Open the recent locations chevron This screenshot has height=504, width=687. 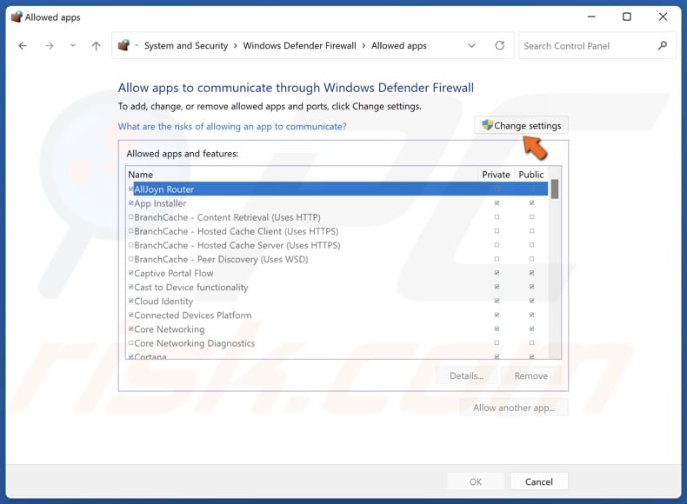click(73, 46)
